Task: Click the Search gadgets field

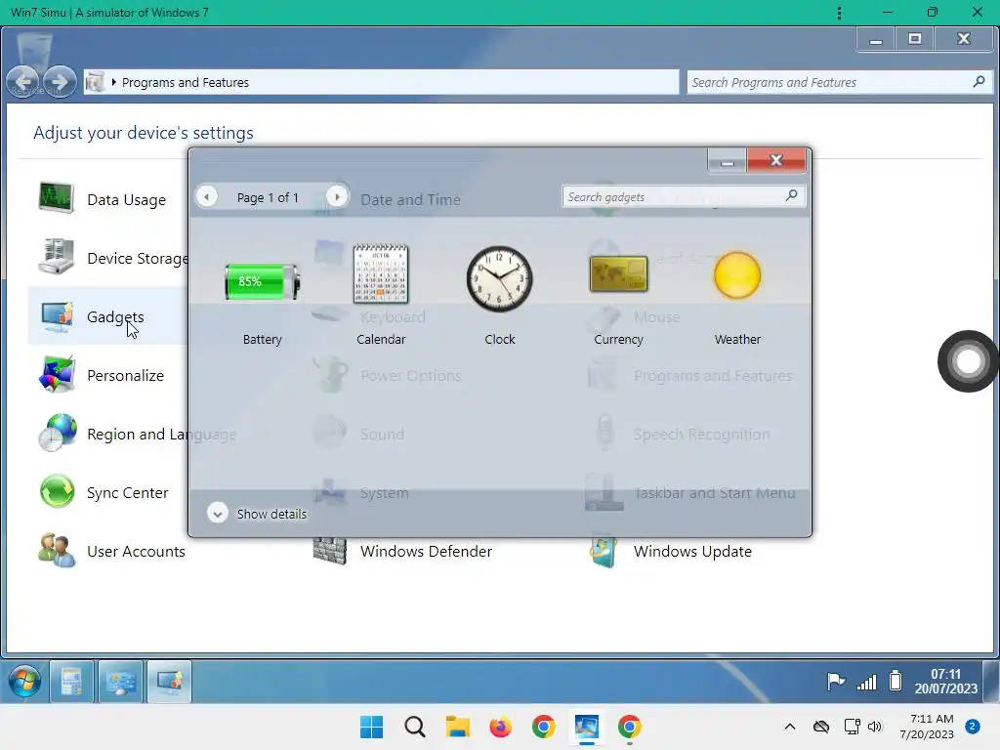Action: [683, 196]
